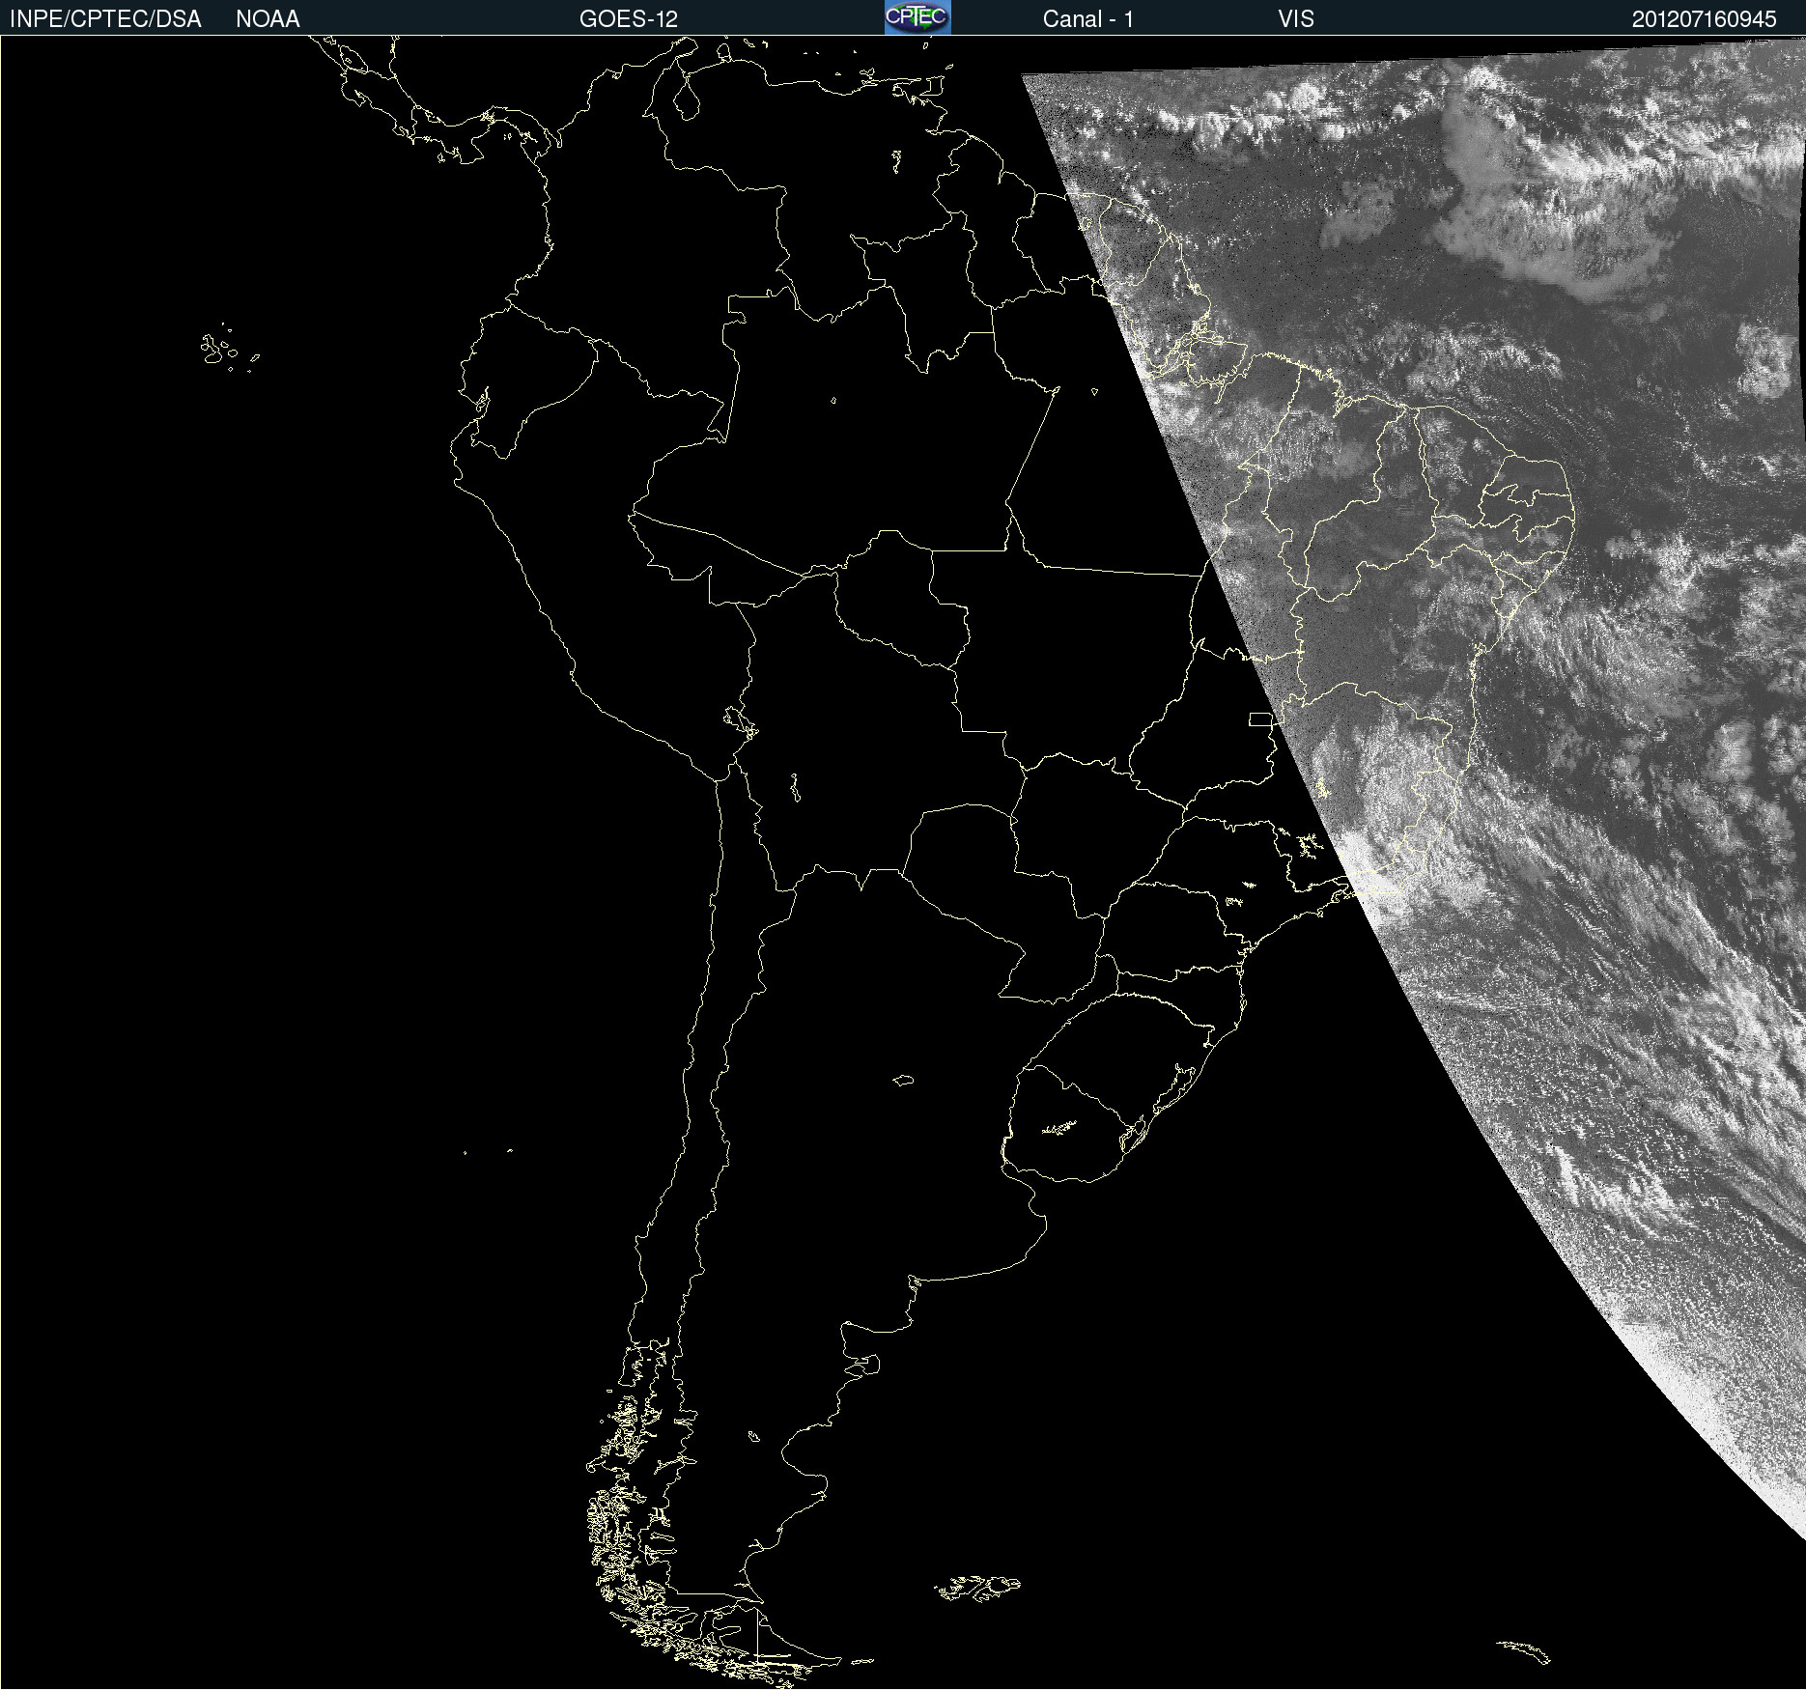
Task: Click the INPE/CPTEC/DSA header text
Action: click(x=105, y=19)
